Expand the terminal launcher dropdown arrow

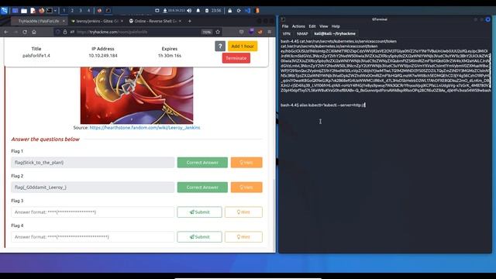pyautogui.click(x=55, y=11)
